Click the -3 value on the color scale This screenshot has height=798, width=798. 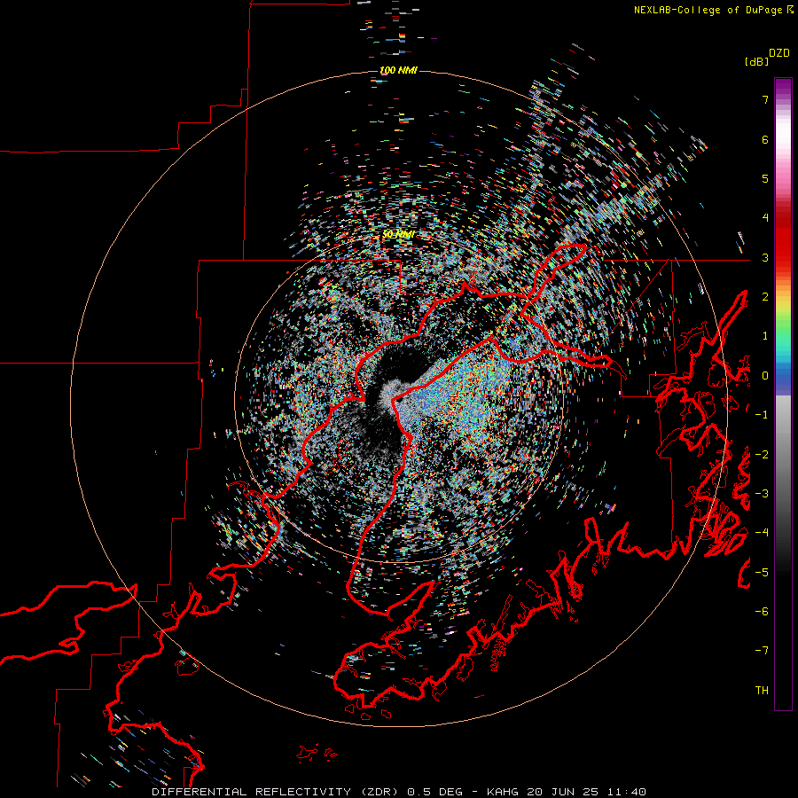[762, 494]
